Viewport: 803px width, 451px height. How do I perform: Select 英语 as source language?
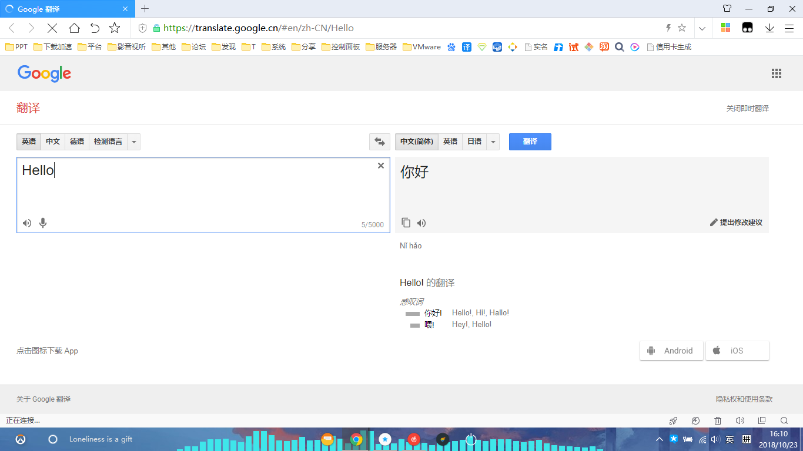29,142
